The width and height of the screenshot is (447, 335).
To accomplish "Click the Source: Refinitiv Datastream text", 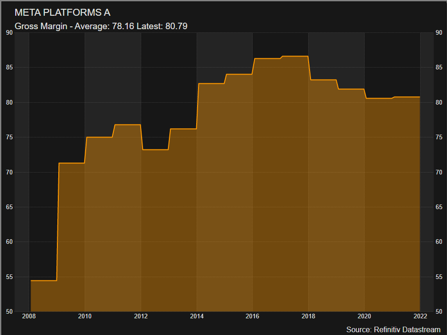I will point(392,329).
